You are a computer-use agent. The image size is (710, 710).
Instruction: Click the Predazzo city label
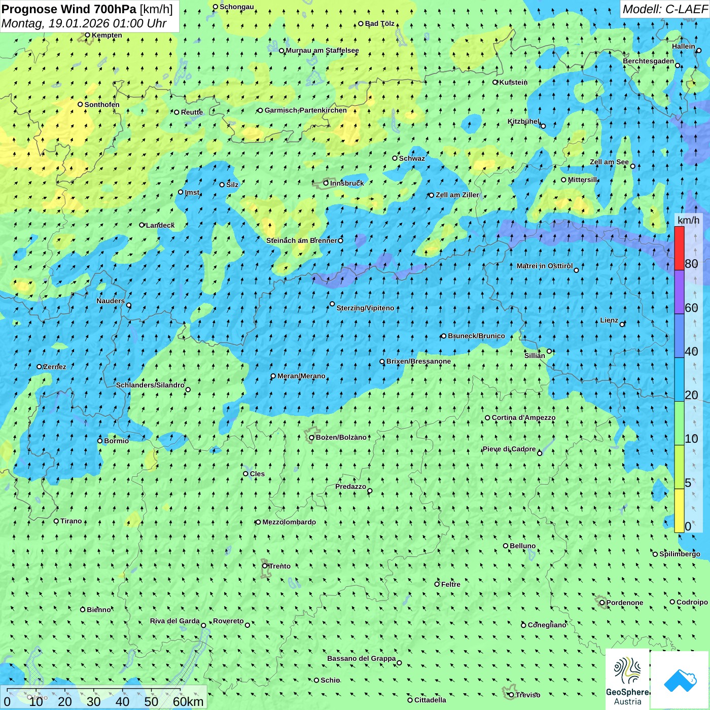click(x=350, y=486)
